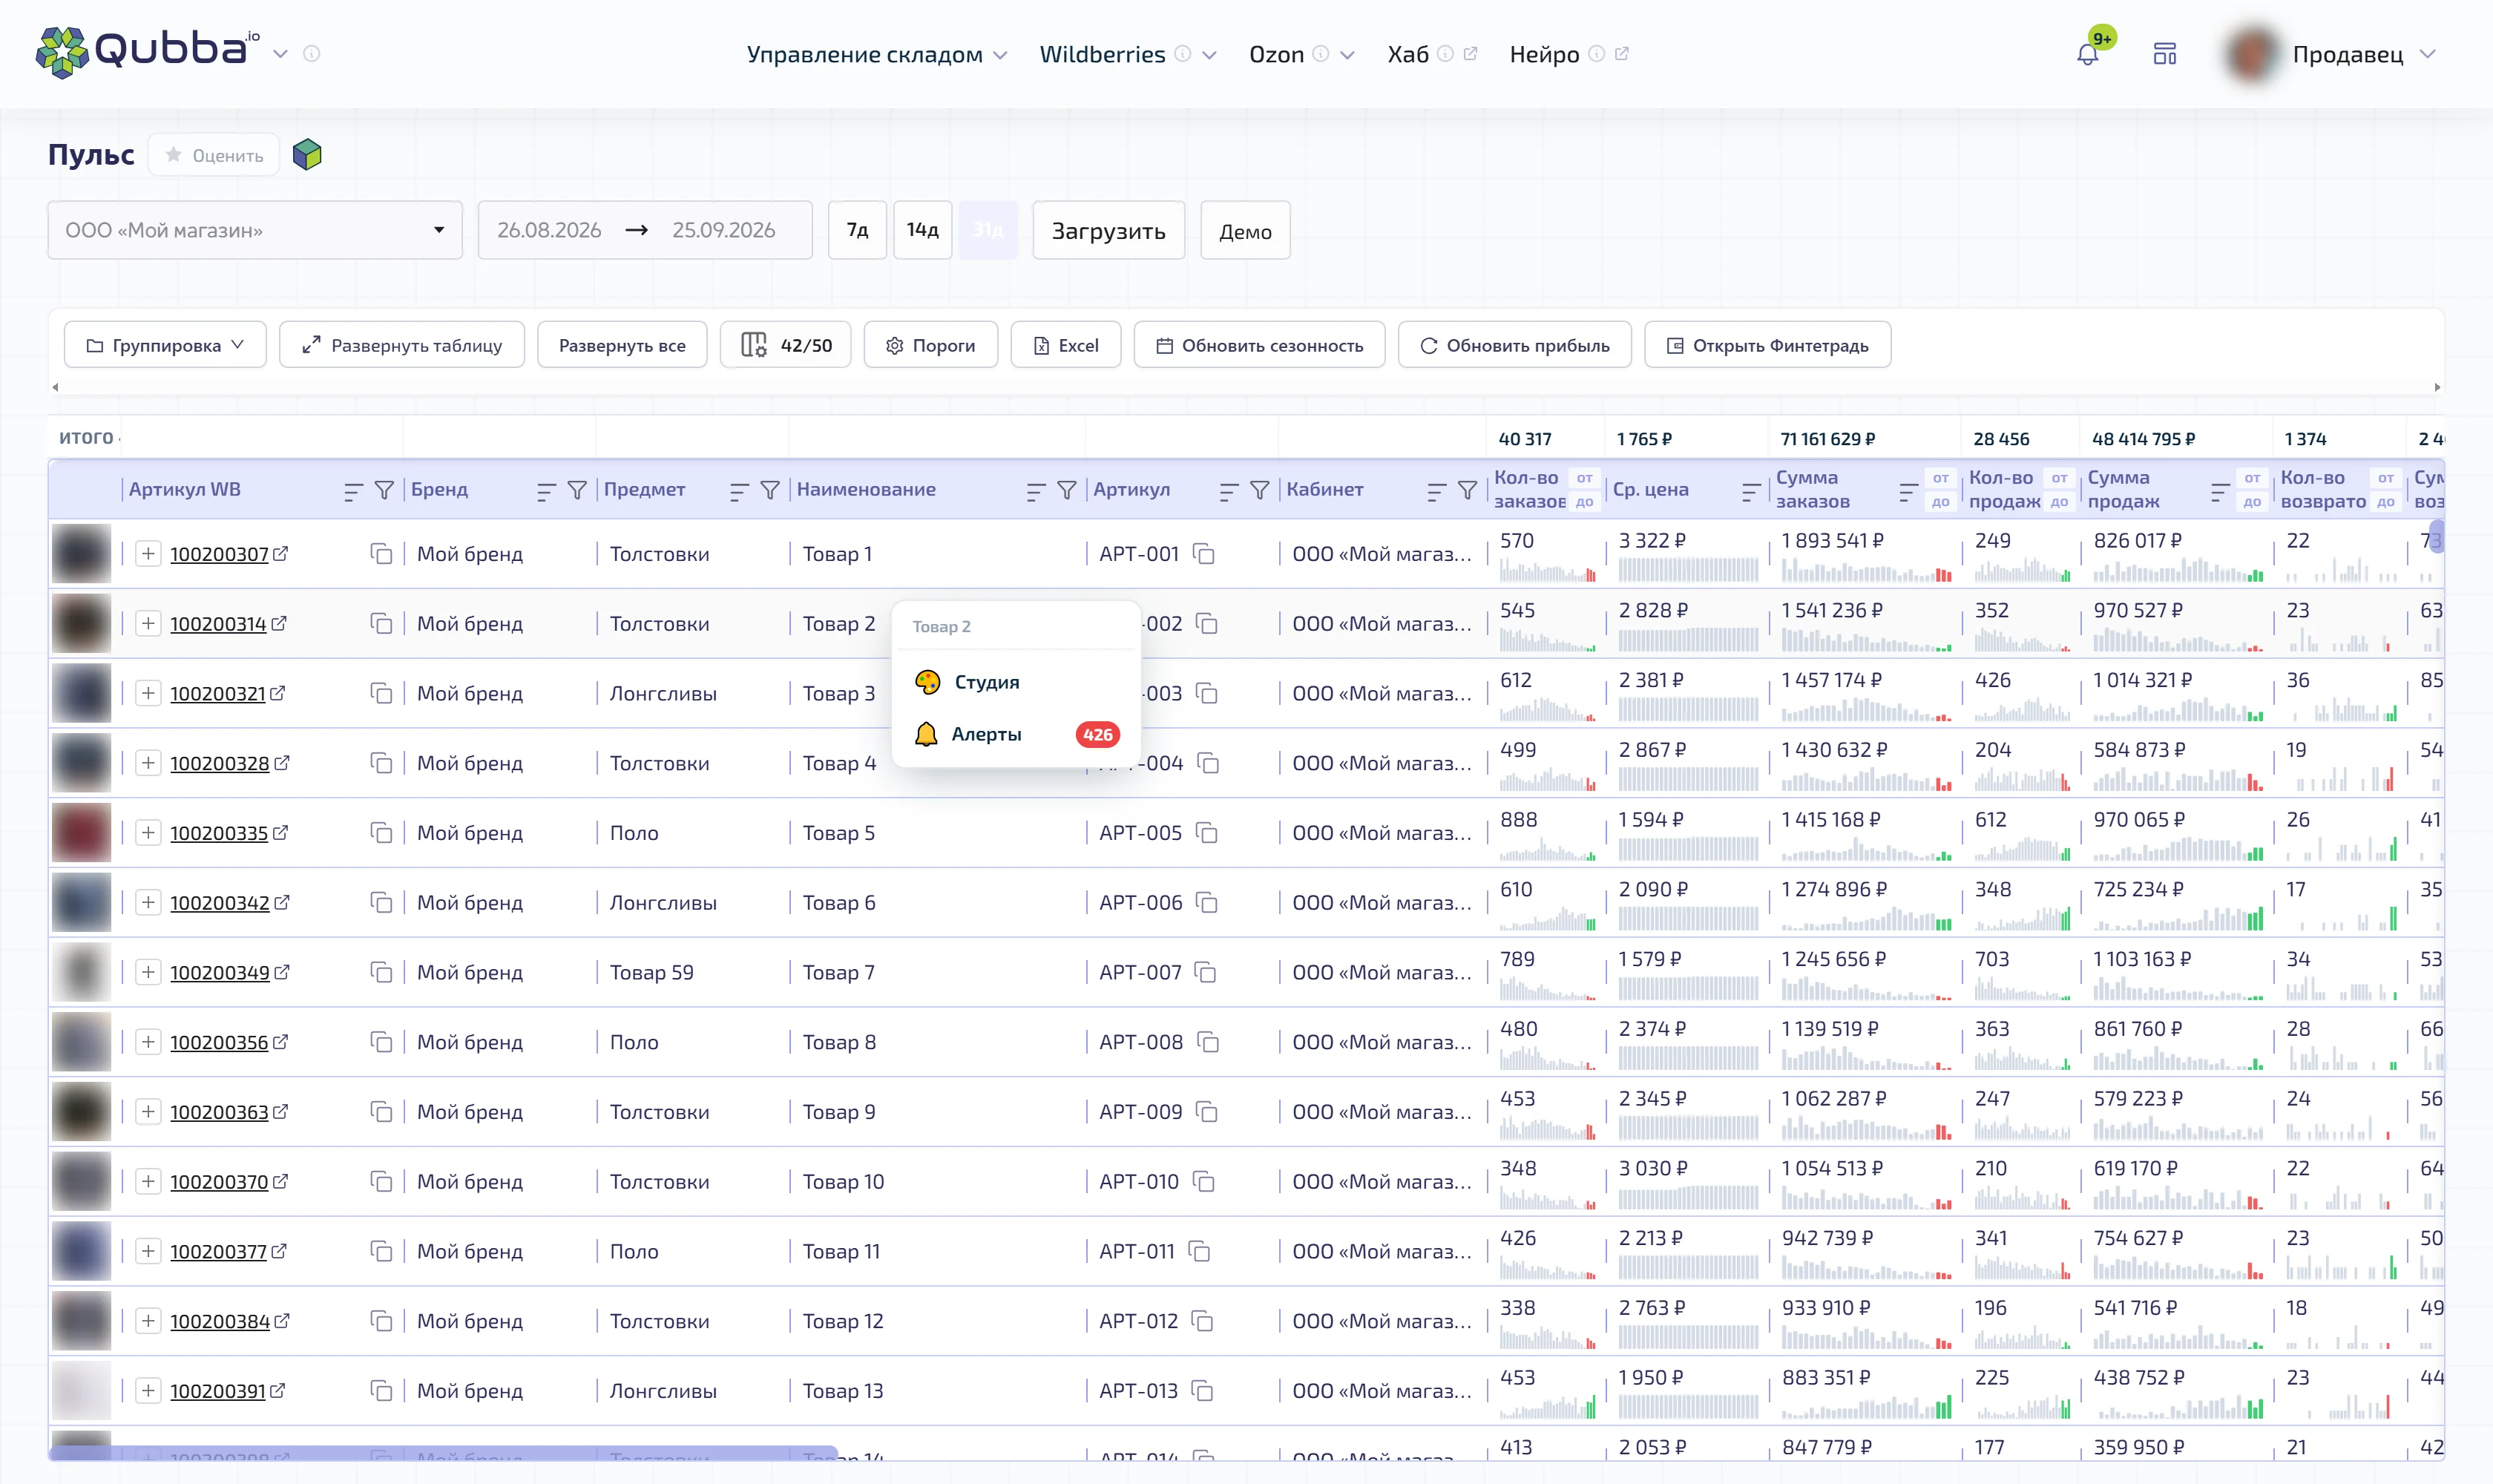Click the start date 26.08.2026 field
Image resolution: width=2493 pixels, height=1484 pixels.
tap(549, 231)
